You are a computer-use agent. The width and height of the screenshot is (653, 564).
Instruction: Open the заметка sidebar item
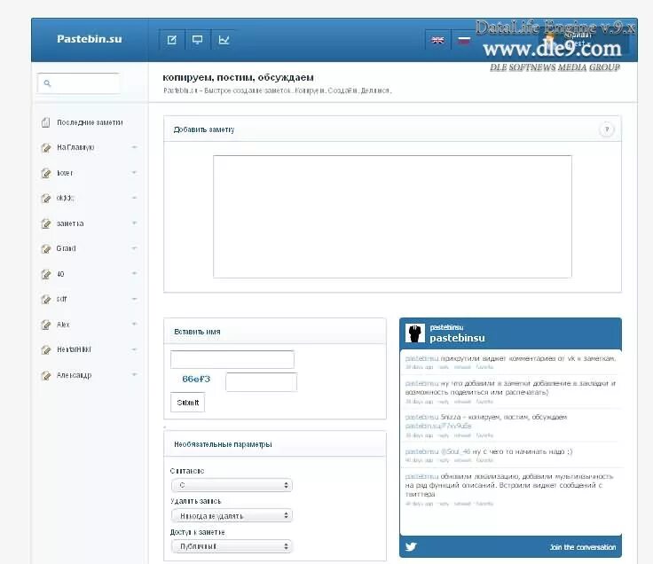pos(70,223)
